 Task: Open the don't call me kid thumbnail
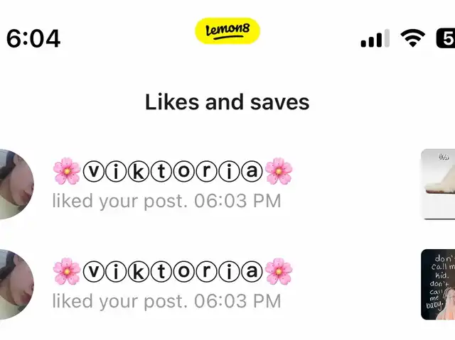[438, 285]
